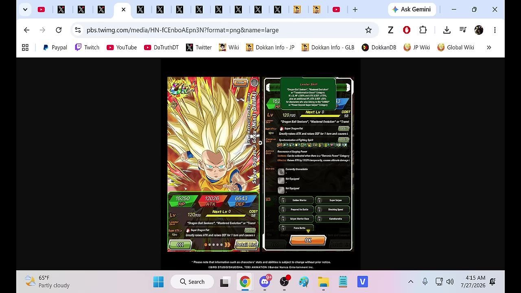Image resolution: width=521 pixels, height=293 pixels.
Task: Launch Discord from the taskbar
Action: (265, 282)
